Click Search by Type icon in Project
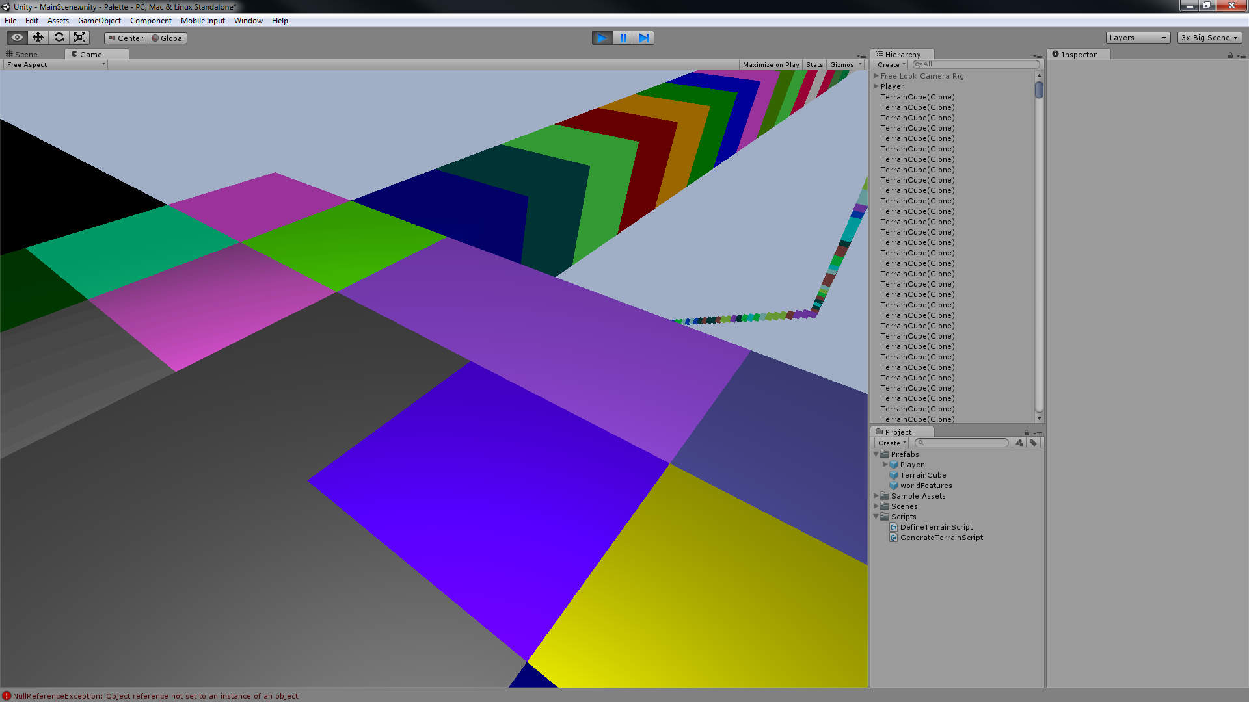Screen dimensions: 1249x702 [1019, 443]
